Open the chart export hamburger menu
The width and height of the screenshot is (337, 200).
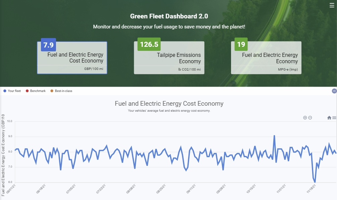click(x=334, y=118)
